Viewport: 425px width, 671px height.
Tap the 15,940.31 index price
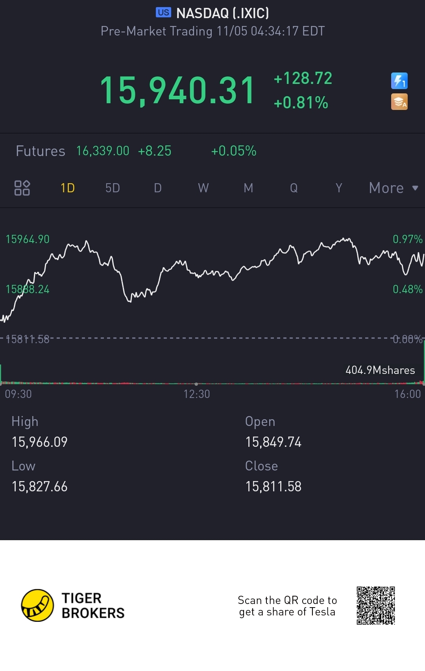coord(177,91)
